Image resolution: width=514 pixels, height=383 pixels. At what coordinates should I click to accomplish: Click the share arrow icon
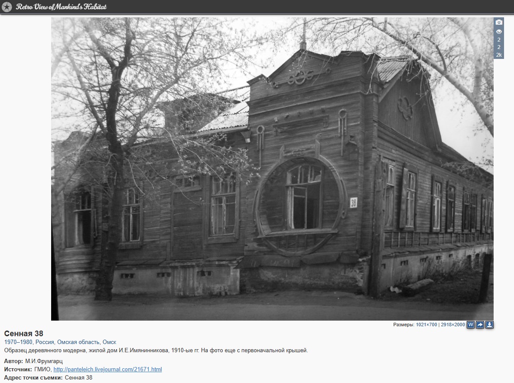[x=480, y=325]
